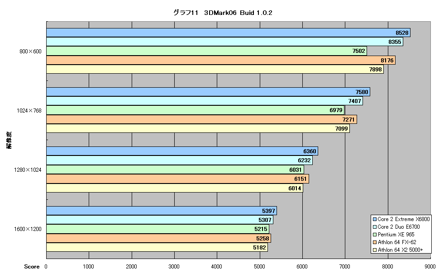Image resolution: width=439 pixels, height=273 pixels.
Task: Click the Athlon 64 X2 5000+ legend swatch
Action: (375, 250)
